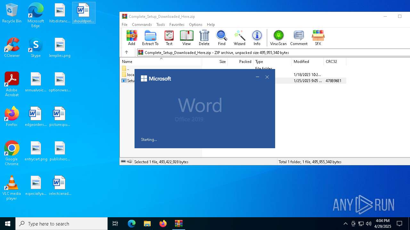Viewport: 410px width, 230px height.
Task: Select optionswas image file on desktop
Action: click(60, 82)
